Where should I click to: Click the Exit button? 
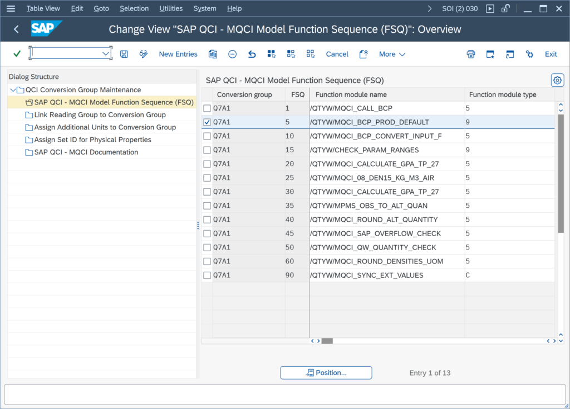[551, 54]
